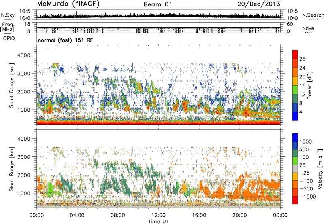This screenshot has width=324, height=224.
Task: Click the "1000" tick of power panel
Action: 25,110
